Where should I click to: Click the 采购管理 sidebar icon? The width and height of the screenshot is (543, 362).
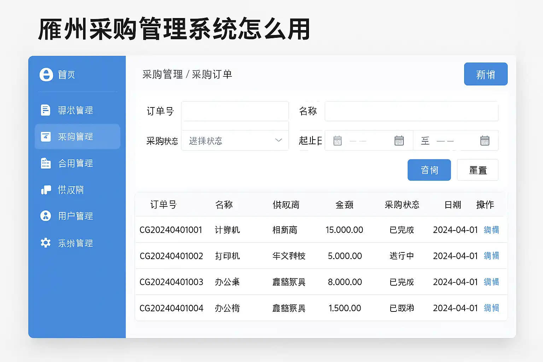[x=46, y=136]
